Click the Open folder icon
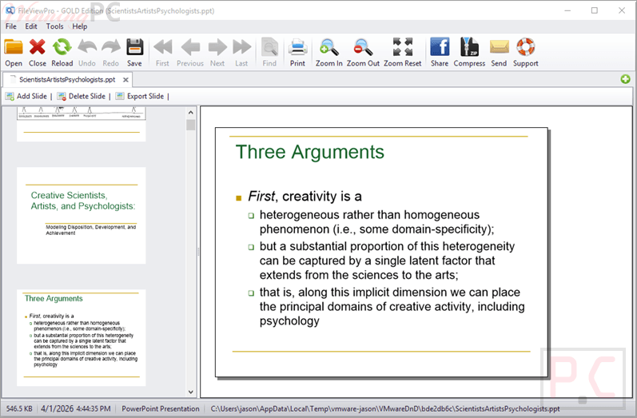The height and width of the screenshot is (418, 637). (x=14, y=47)
